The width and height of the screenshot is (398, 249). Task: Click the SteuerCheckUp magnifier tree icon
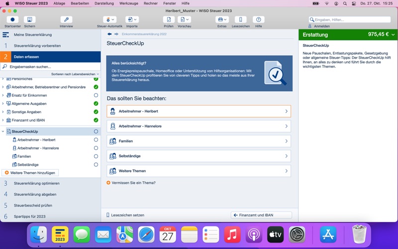tap(8, 131)
